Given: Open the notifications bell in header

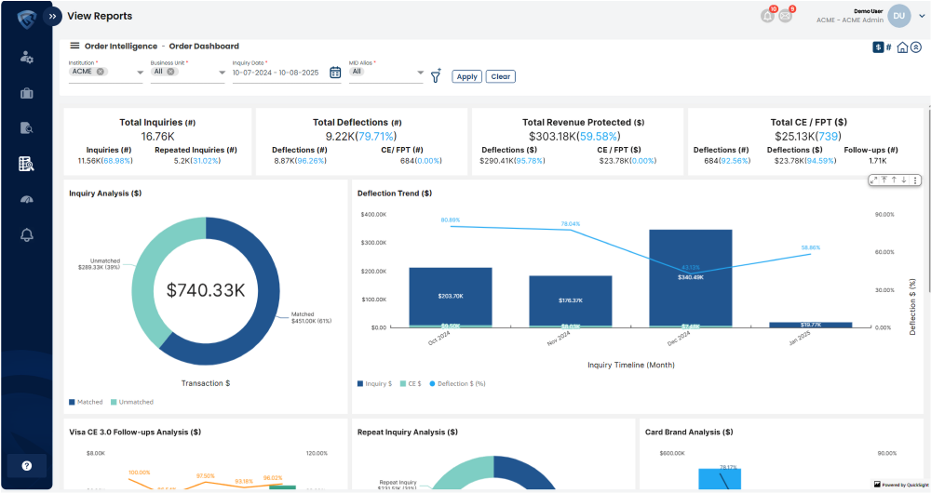Looking at the screenshot, I should (767, 16).
